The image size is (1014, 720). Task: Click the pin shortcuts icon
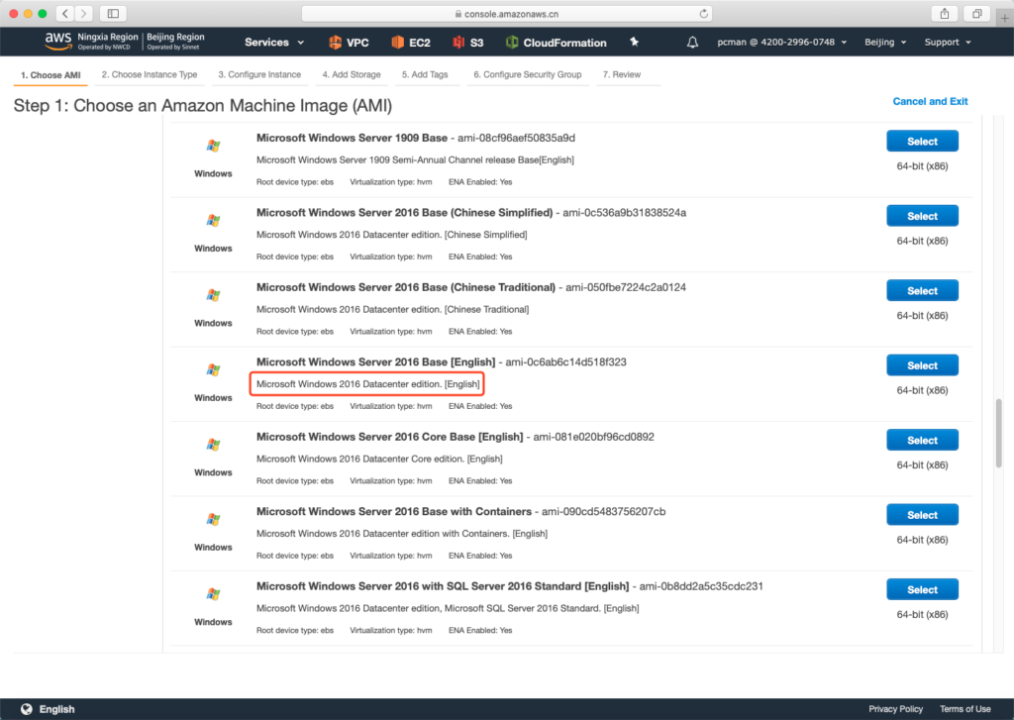634,43
